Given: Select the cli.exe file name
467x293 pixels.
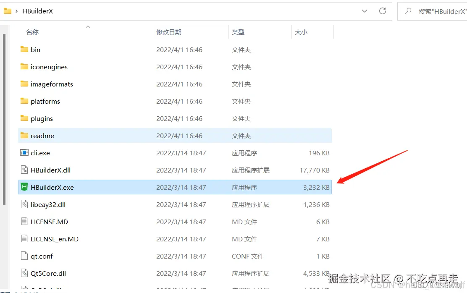Looking at the screenshot, I should 40,153.
